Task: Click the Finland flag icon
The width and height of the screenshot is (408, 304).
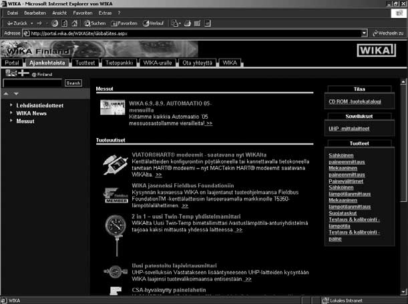Action: [x=23, y=73]
